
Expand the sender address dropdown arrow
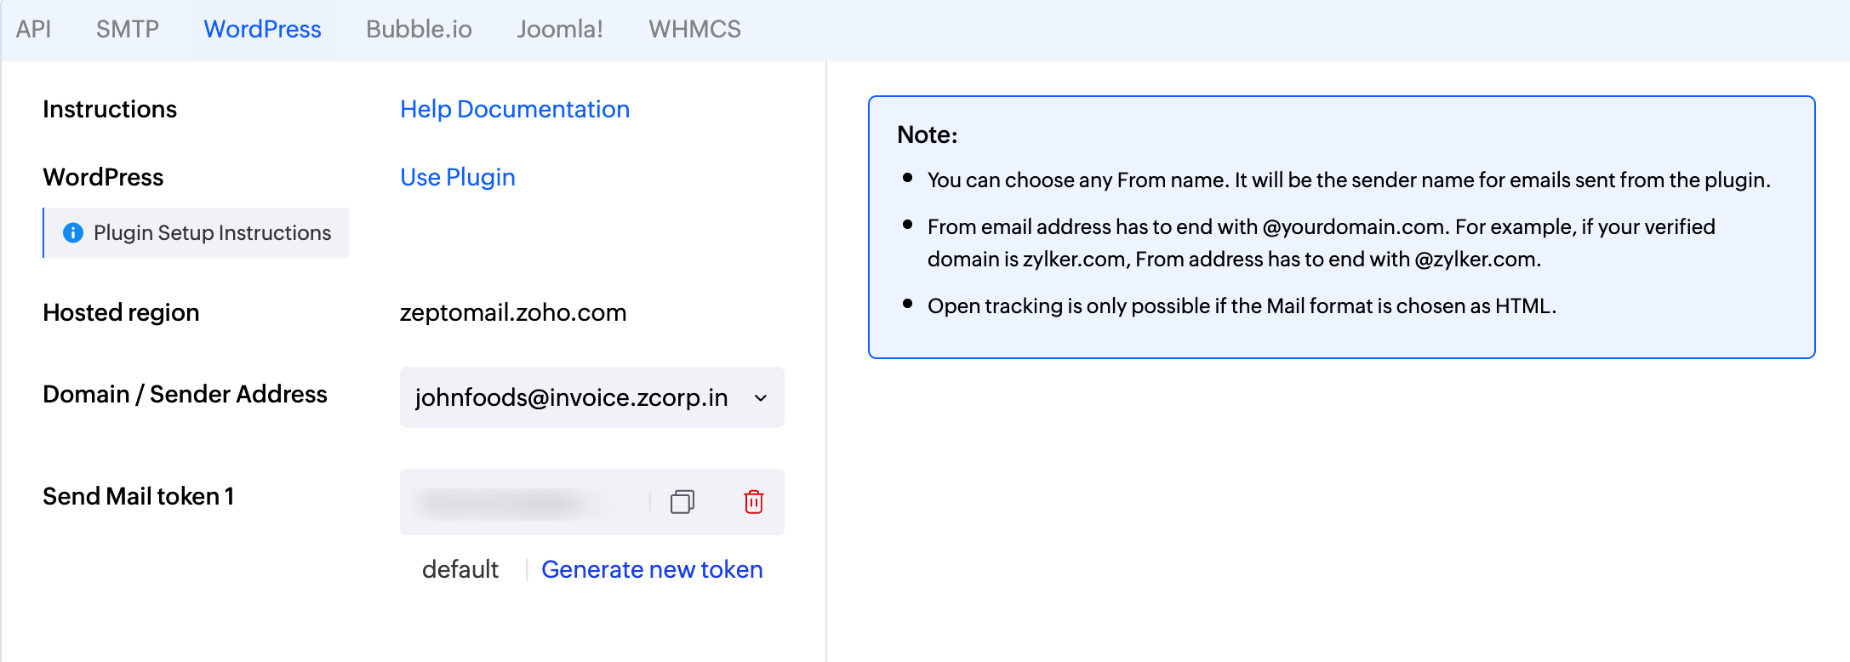pyautogui.click(x=761, y=397)
